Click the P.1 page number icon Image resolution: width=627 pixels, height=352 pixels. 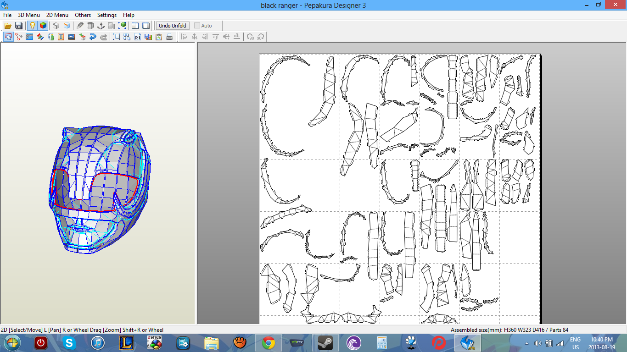click(x=138, y=37)
